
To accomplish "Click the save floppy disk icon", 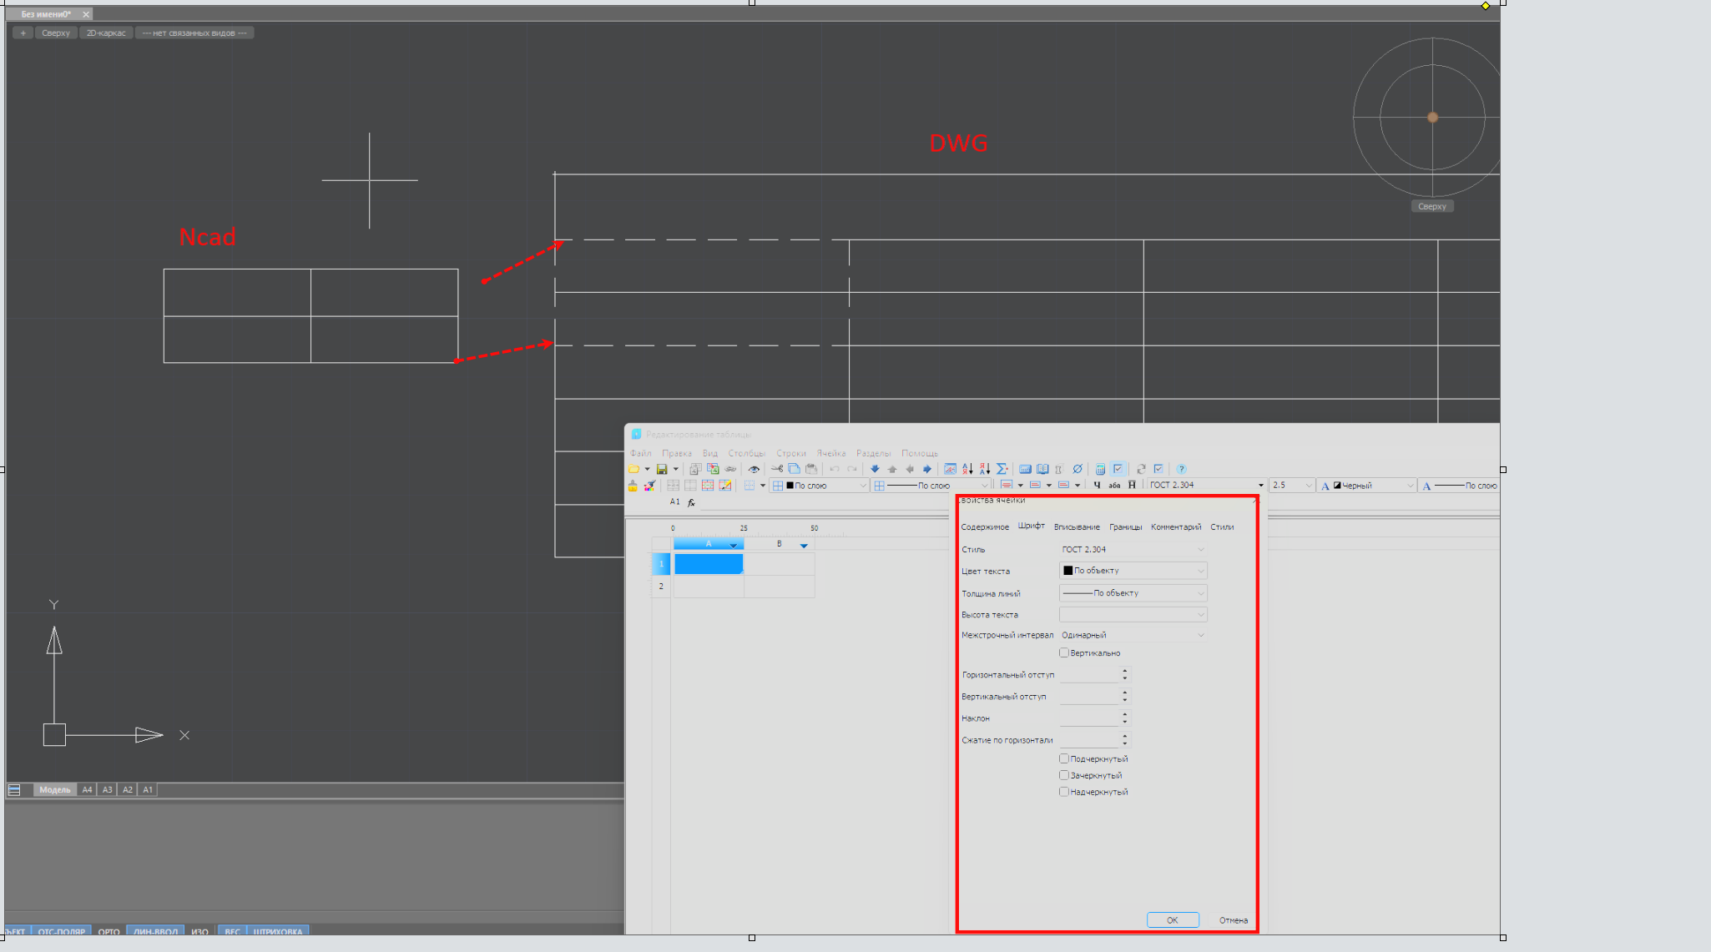I will click(x=662, y=469).
